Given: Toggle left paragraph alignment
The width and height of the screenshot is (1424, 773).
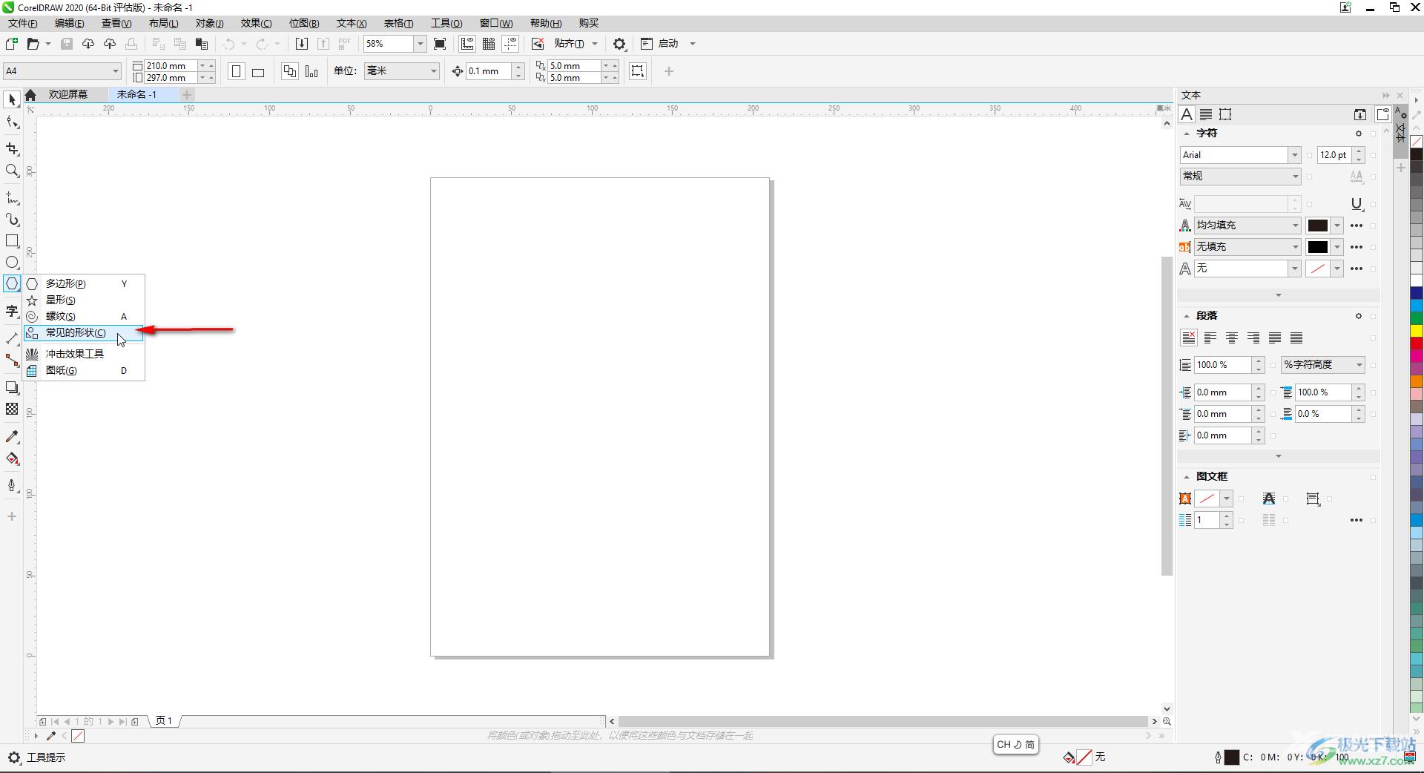Looking at the screenshot, I should click(x=1210, y=338).
